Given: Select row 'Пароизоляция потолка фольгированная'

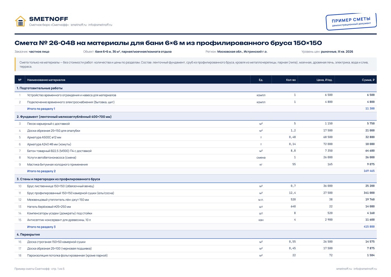Looking at the screenshot, I should [x=195, y=255].
